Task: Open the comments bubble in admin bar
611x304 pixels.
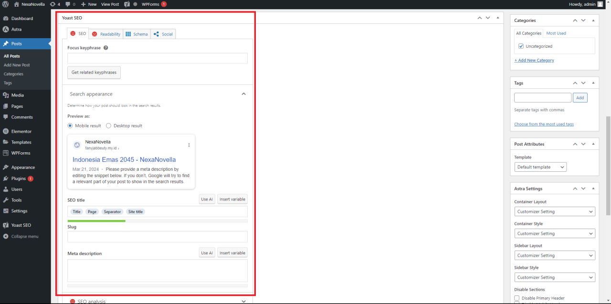Action: (x=70, y=4)
